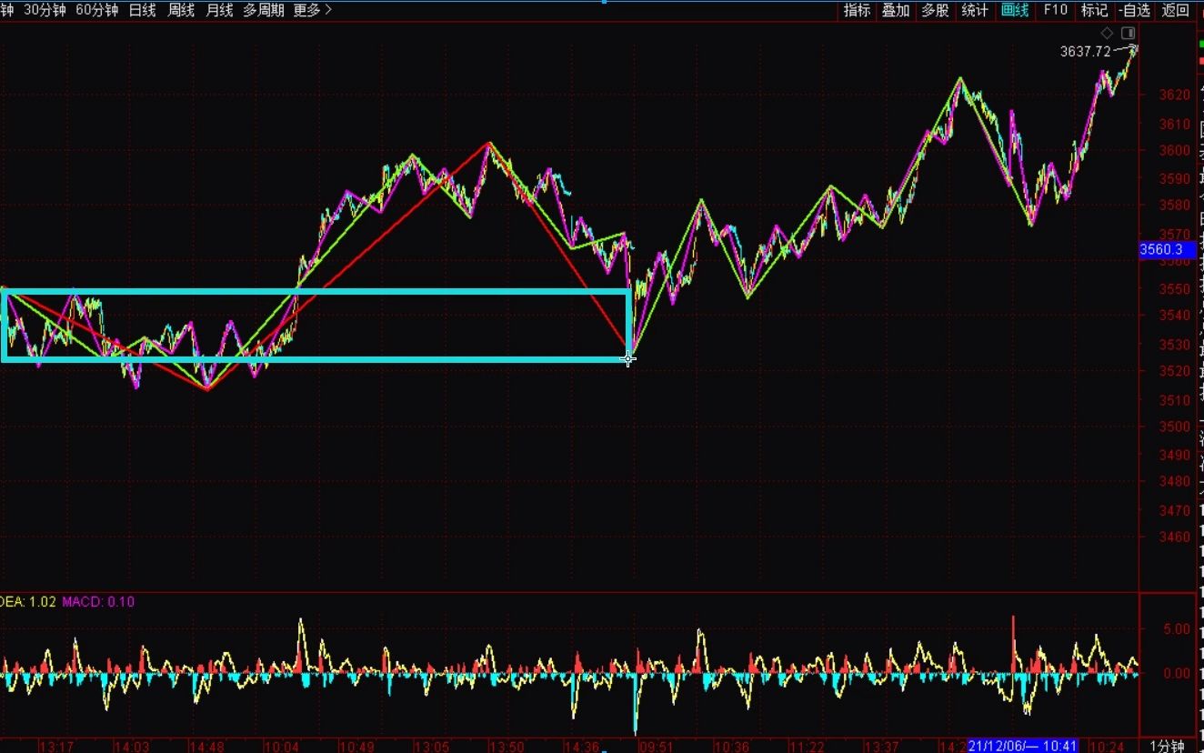Select the 日线 daily chart period
Image resolution: width=1204 pixels, height=753 pixels.
(x=142, y=10)
